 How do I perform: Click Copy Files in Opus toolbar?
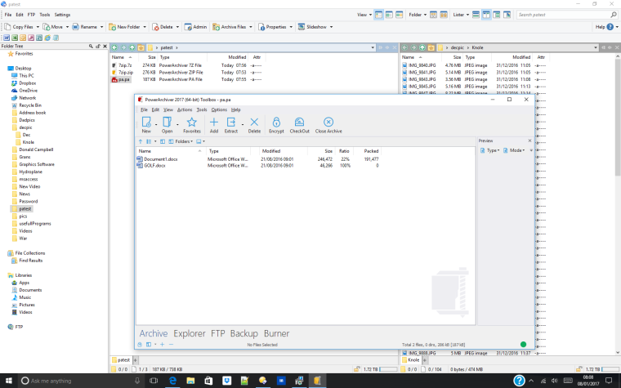point(19,27)
